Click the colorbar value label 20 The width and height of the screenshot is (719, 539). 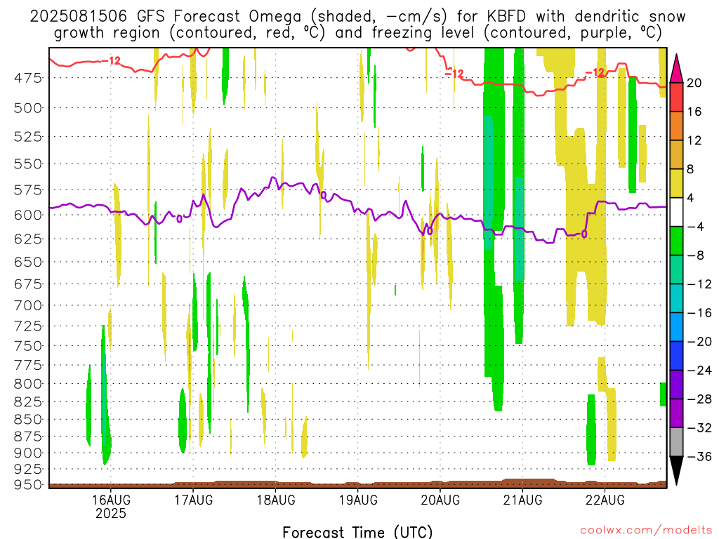pos(694,83)
